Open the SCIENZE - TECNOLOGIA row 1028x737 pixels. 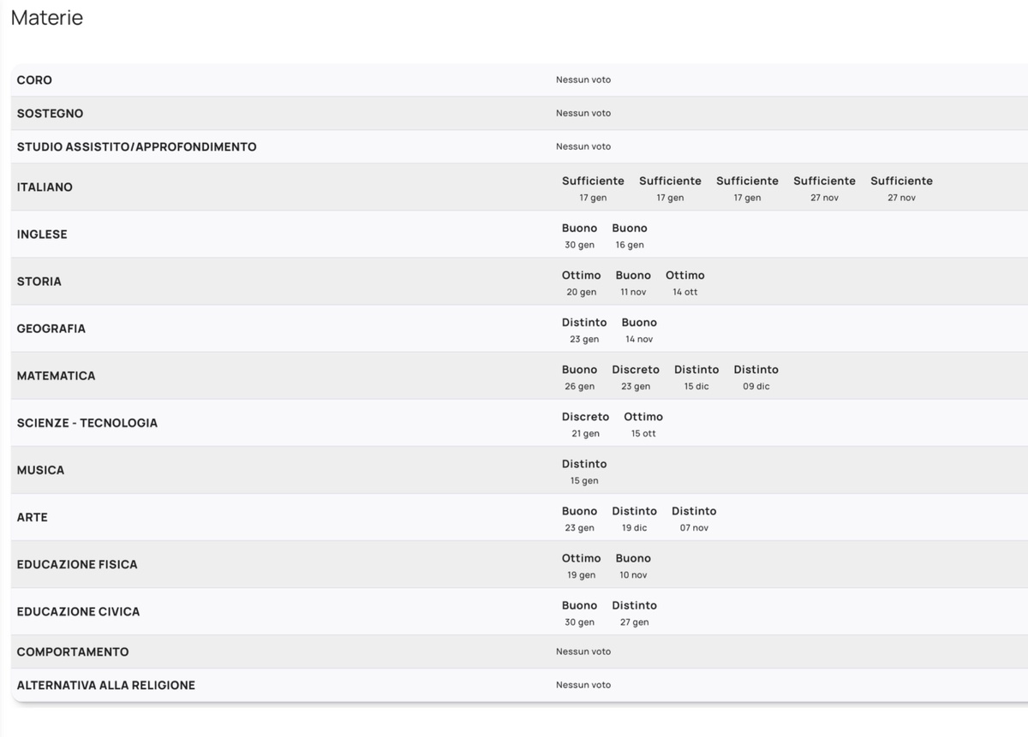click(x=519, y=423)
